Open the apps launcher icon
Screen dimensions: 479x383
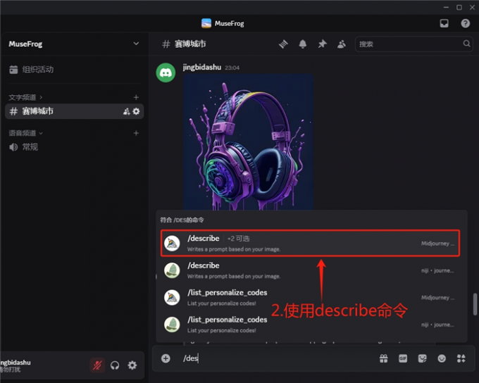tap(461, 358)
